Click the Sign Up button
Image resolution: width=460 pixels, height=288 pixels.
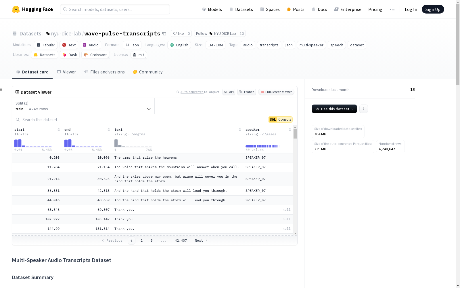pyautogui.click(x=433, y=9)
